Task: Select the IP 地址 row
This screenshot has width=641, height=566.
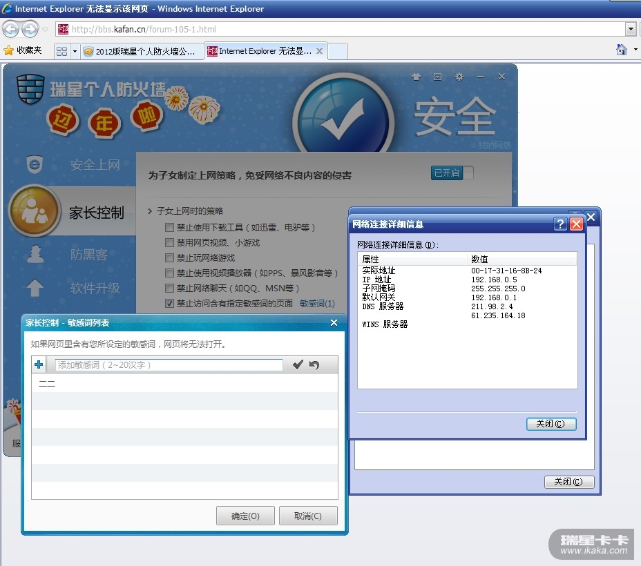Action: [x=467, y=280]
